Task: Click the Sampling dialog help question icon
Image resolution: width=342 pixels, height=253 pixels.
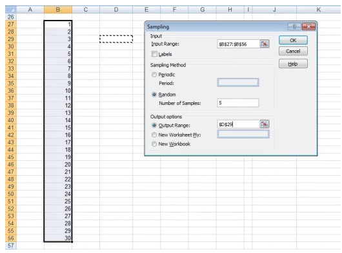Action: pos(294,27)
